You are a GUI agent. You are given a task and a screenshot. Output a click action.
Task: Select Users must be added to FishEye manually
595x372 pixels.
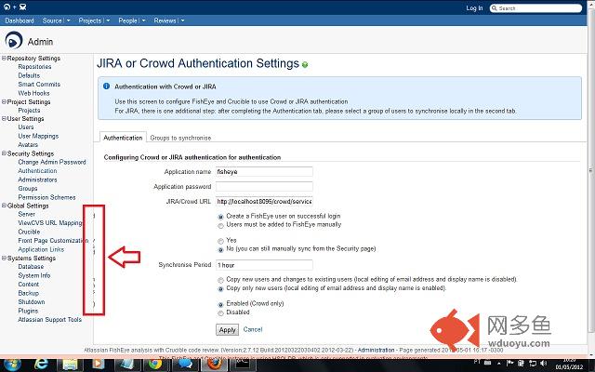tap(220, 225)
